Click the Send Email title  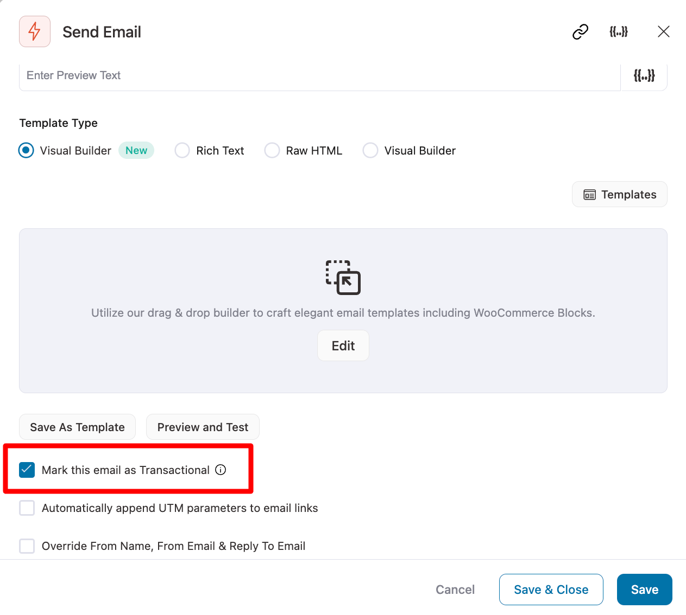102,32
